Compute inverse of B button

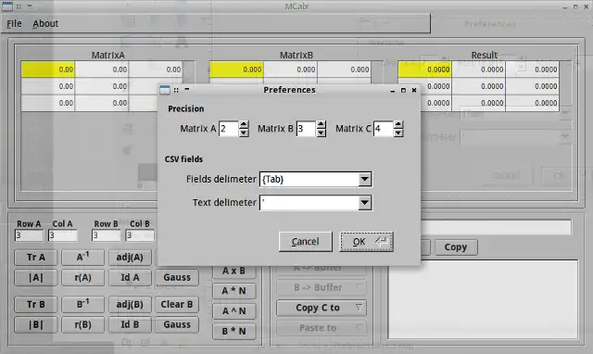click(82, 305)
